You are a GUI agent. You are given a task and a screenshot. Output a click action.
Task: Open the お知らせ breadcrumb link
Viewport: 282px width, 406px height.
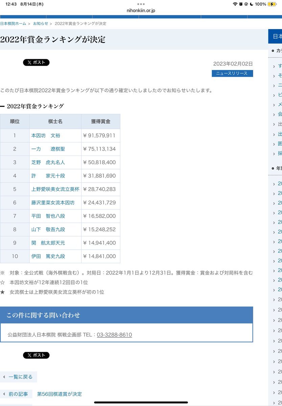41,23
